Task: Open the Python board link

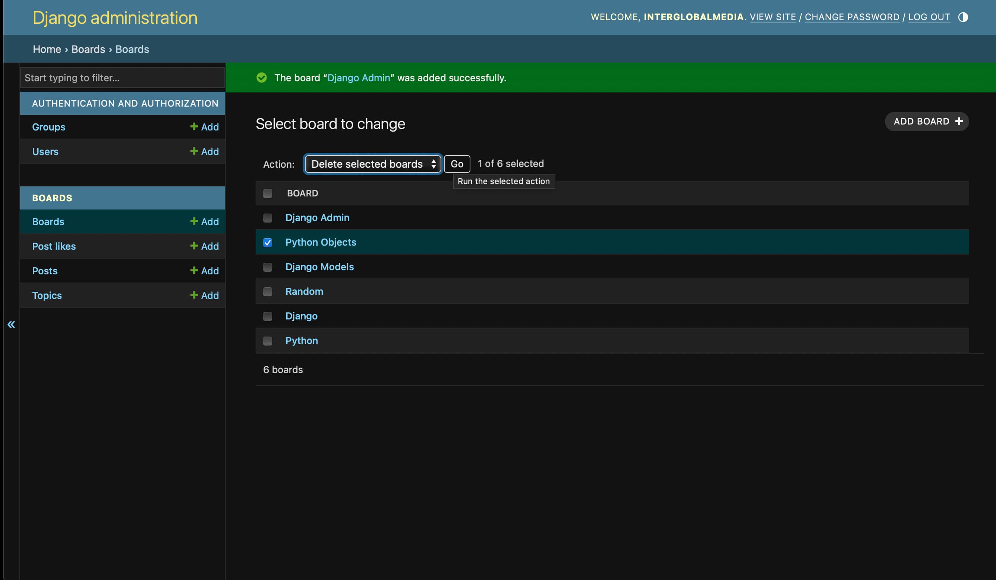Action: [302, 340]
